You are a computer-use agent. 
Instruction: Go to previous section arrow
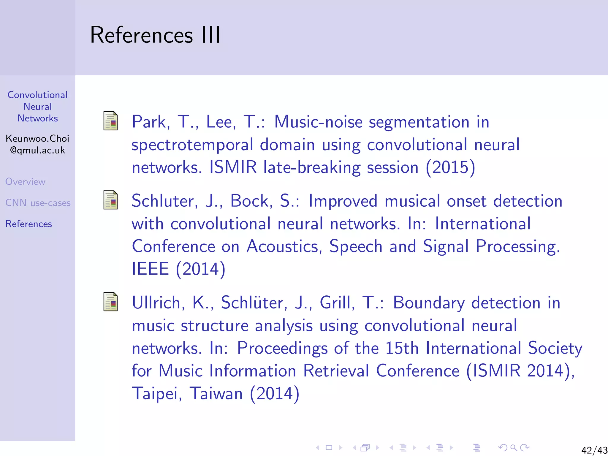(428, 448)
